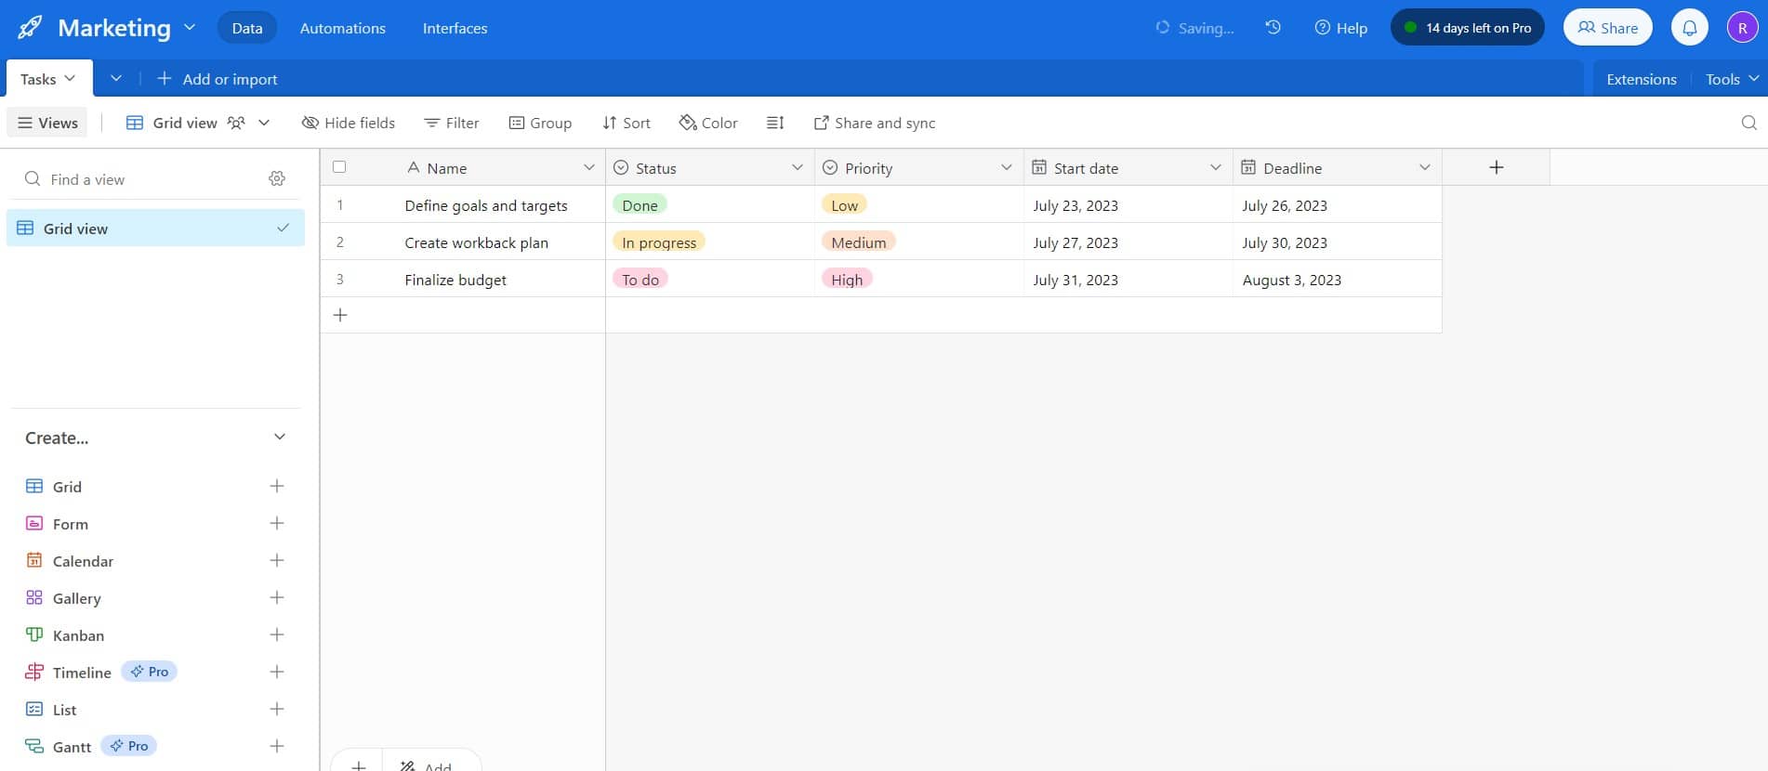Screen dimensions: 1768x771
Task: Click the Grid view collaborators icon
Action: 236,123
